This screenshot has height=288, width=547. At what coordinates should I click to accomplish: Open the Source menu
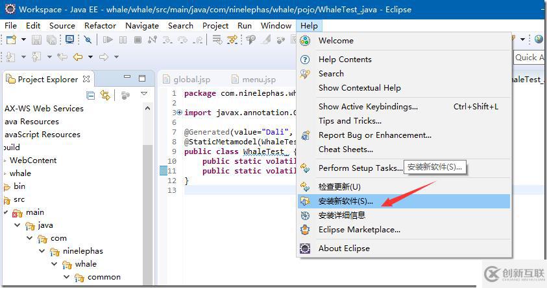click(62, 26)
